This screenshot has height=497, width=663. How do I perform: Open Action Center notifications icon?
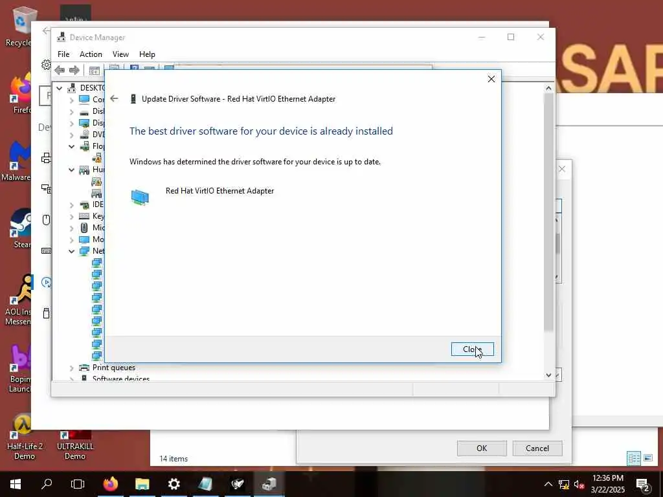(x=642, y=484)
